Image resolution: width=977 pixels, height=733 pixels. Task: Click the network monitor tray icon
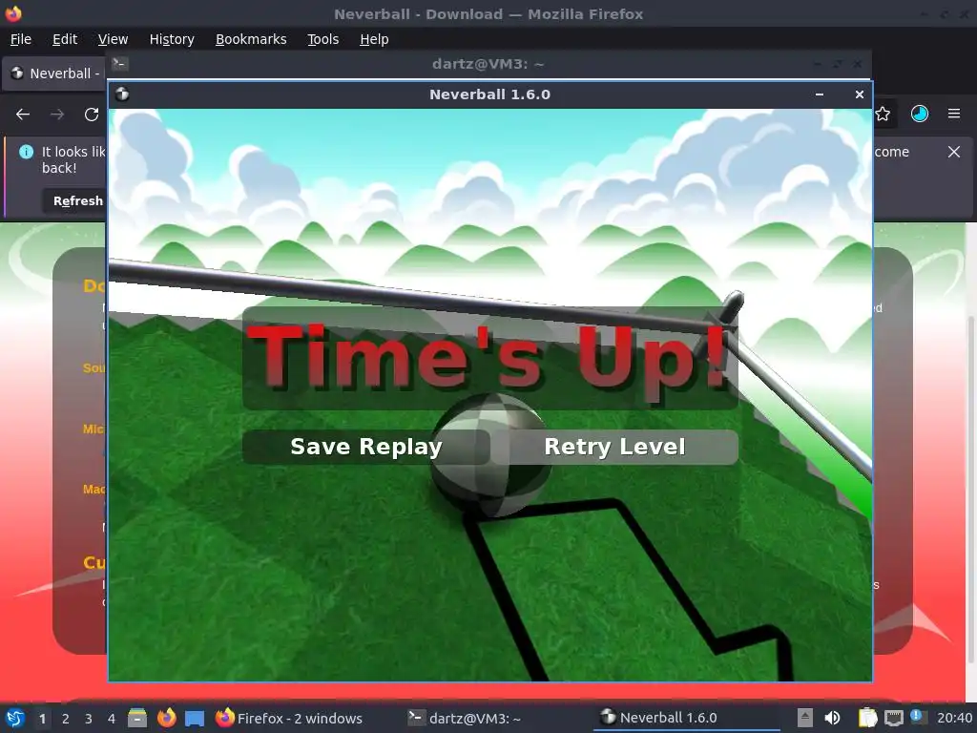point(893,718)
